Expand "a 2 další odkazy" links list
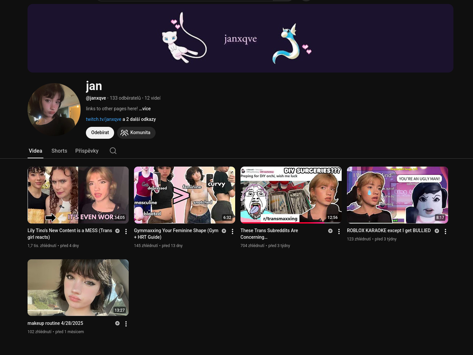The image size is (473, 355). [x=139, y=119]
